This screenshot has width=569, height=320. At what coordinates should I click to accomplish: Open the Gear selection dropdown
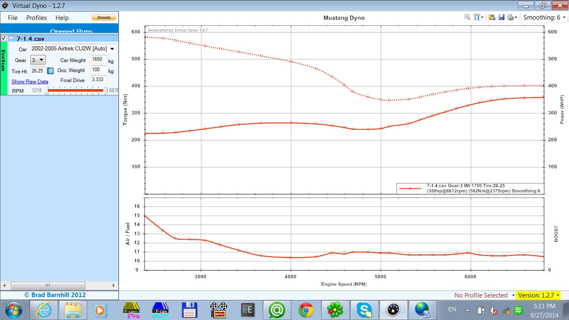click(x=38, y=60)
